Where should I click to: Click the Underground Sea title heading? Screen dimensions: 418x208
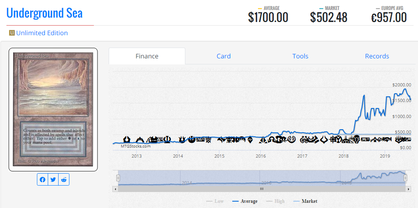pos(45,13)
